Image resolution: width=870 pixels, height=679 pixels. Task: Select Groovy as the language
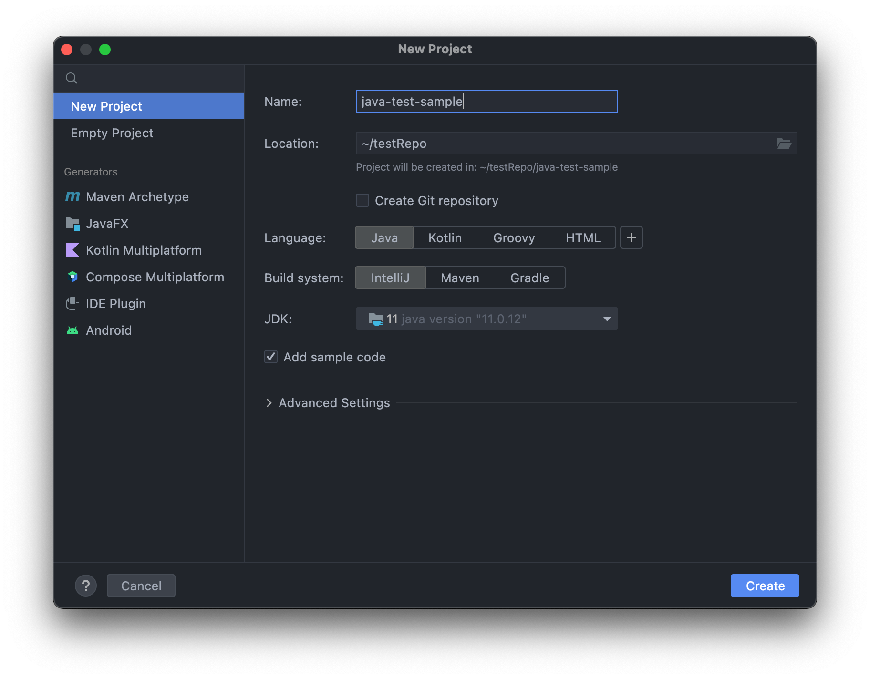[514, 237]
